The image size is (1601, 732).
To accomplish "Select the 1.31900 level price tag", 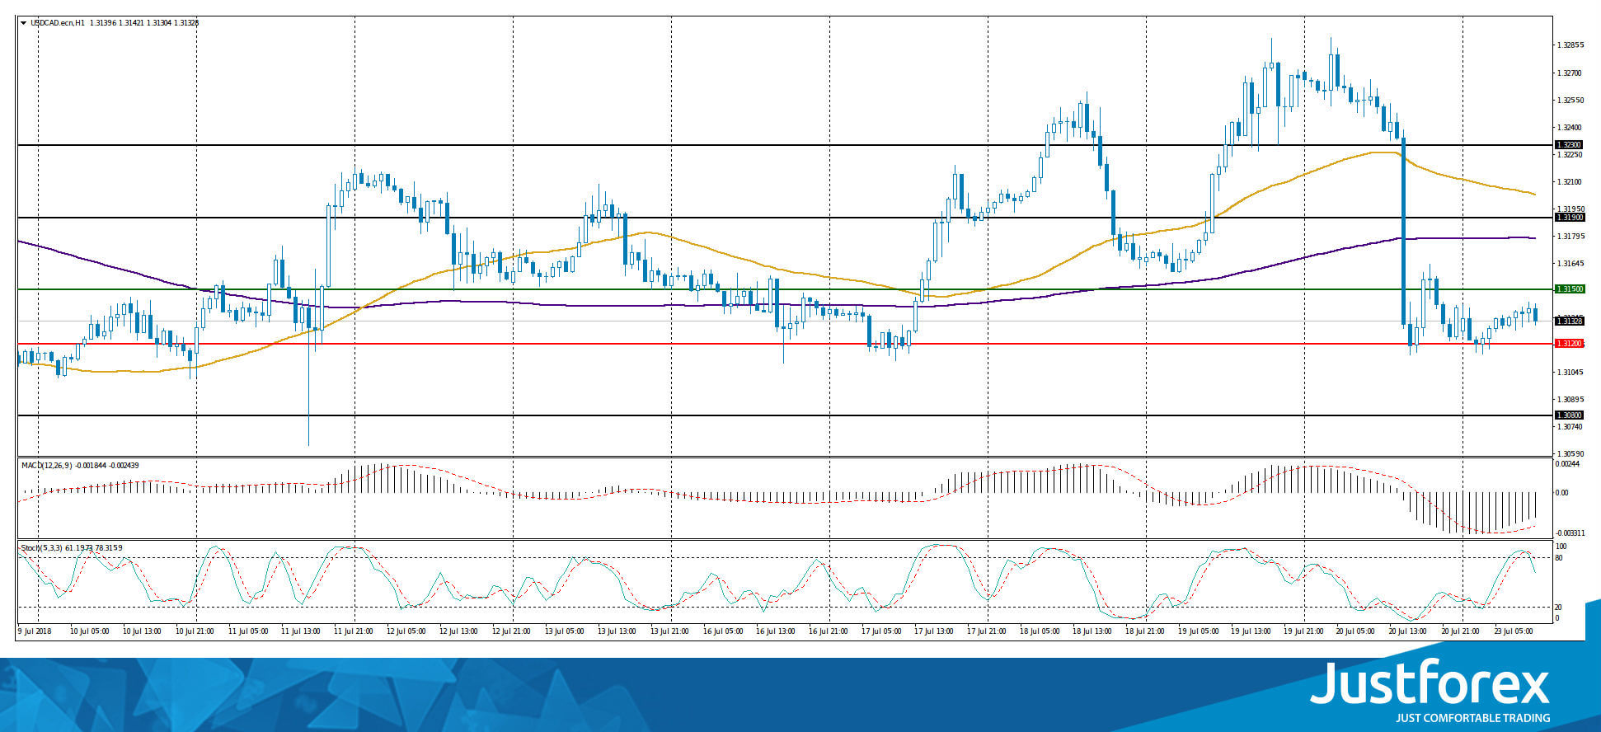I will 1569,218.
